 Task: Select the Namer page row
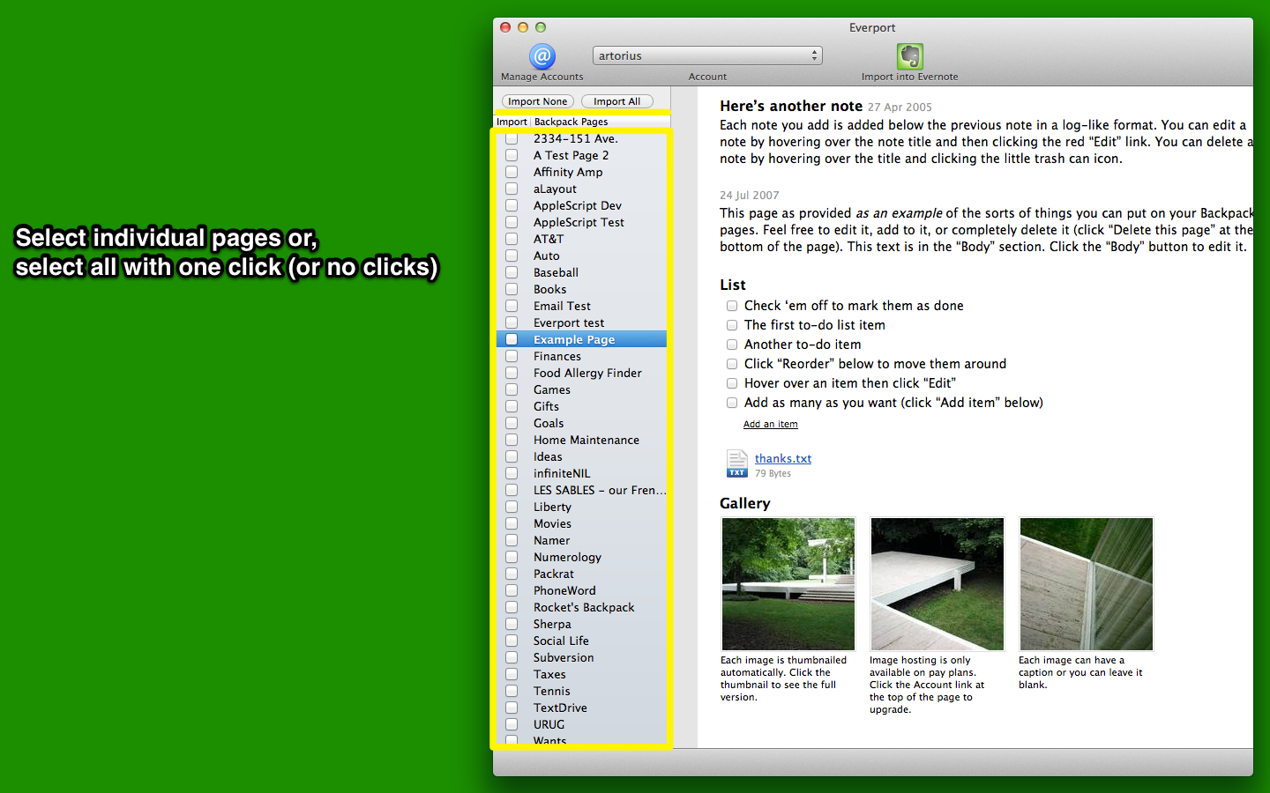coord(582,540)
